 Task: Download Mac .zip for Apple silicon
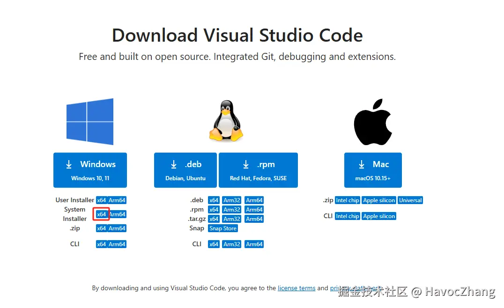click(379, 200)
